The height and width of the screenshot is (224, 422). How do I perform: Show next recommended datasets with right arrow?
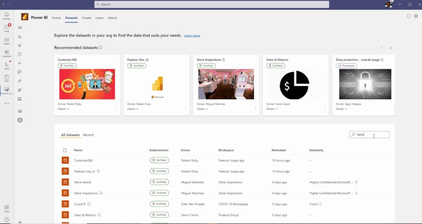pyautogui.click(x=391, y=48)
